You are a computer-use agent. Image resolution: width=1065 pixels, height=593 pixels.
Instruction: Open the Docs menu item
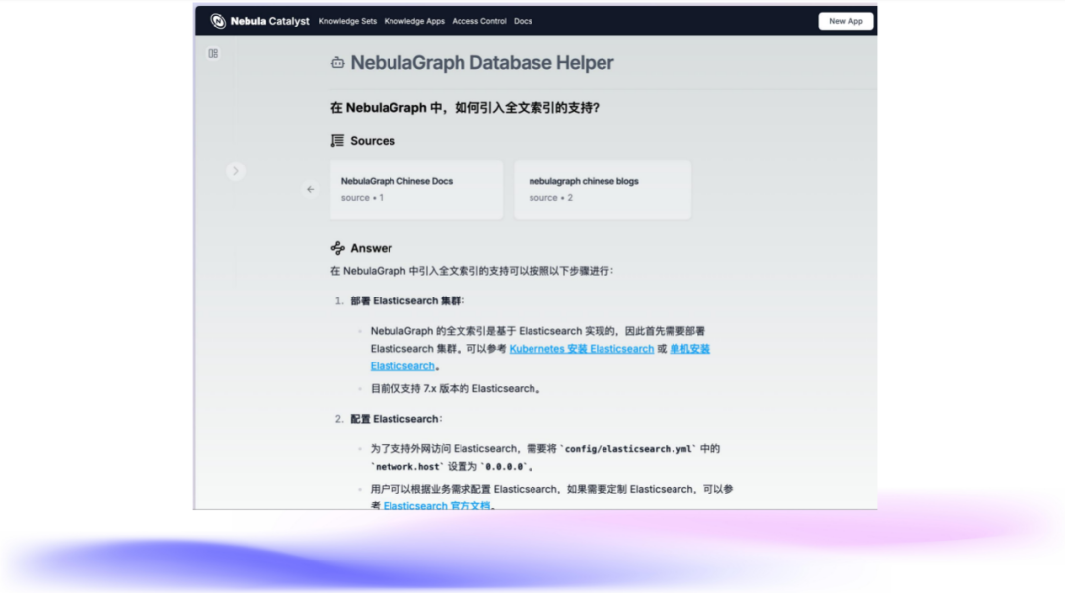tap(523, 21)
